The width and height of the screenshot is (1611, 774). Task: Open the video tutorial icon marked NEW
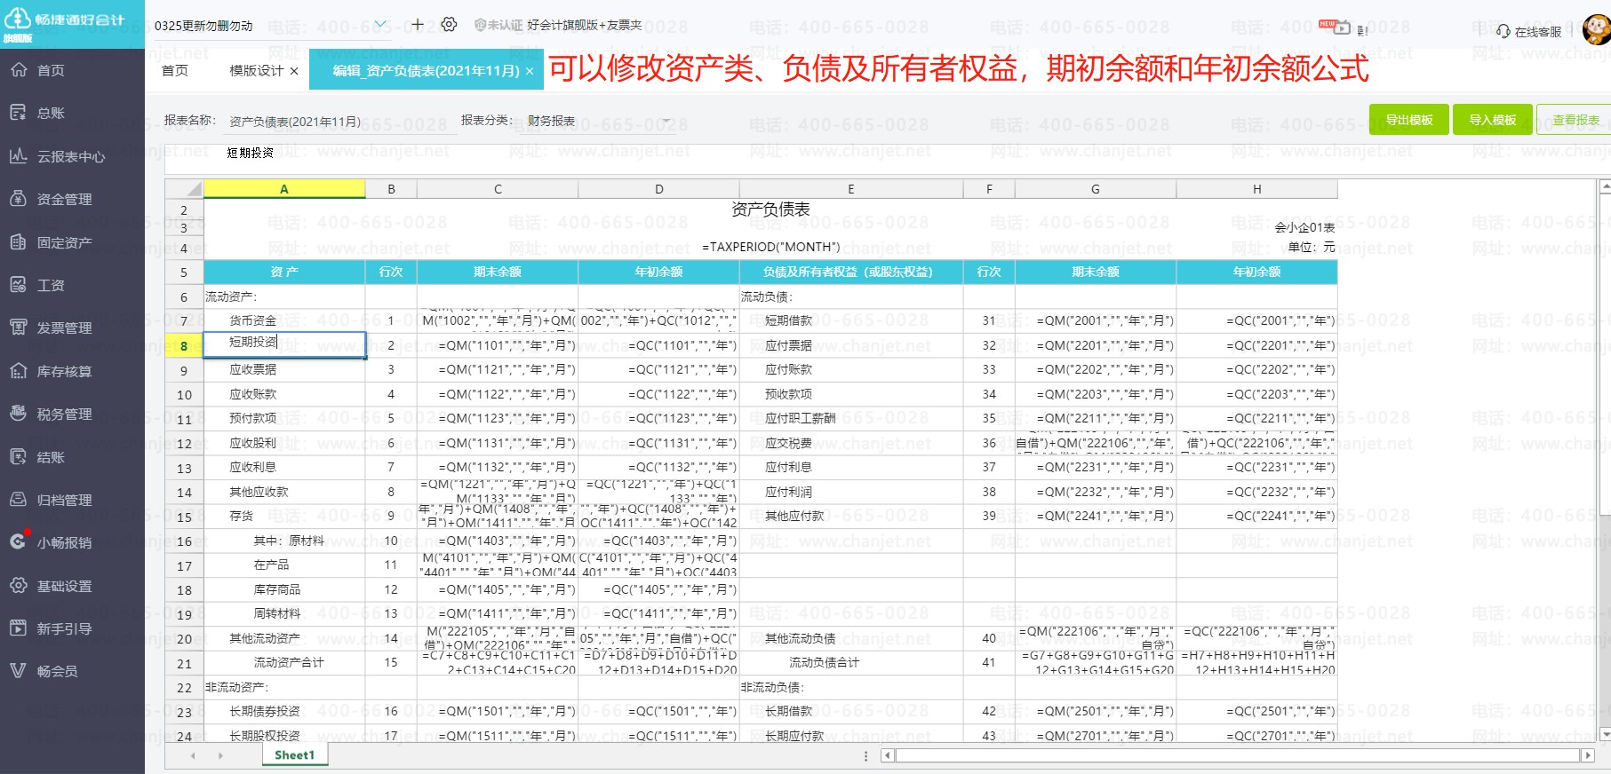tap(1341, 28)
